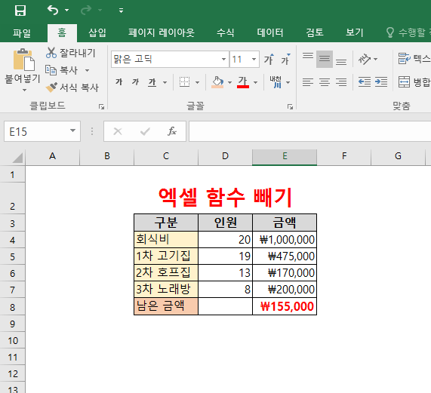This screenshot has width=431, height=393.
Task: Apply the red font color swatch
Action: click(243, 81)
